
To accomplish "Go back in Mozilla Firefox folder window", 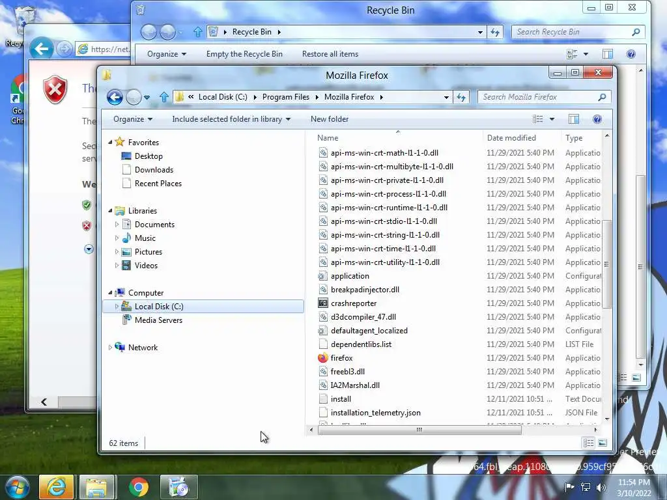I will pos(115,98).
